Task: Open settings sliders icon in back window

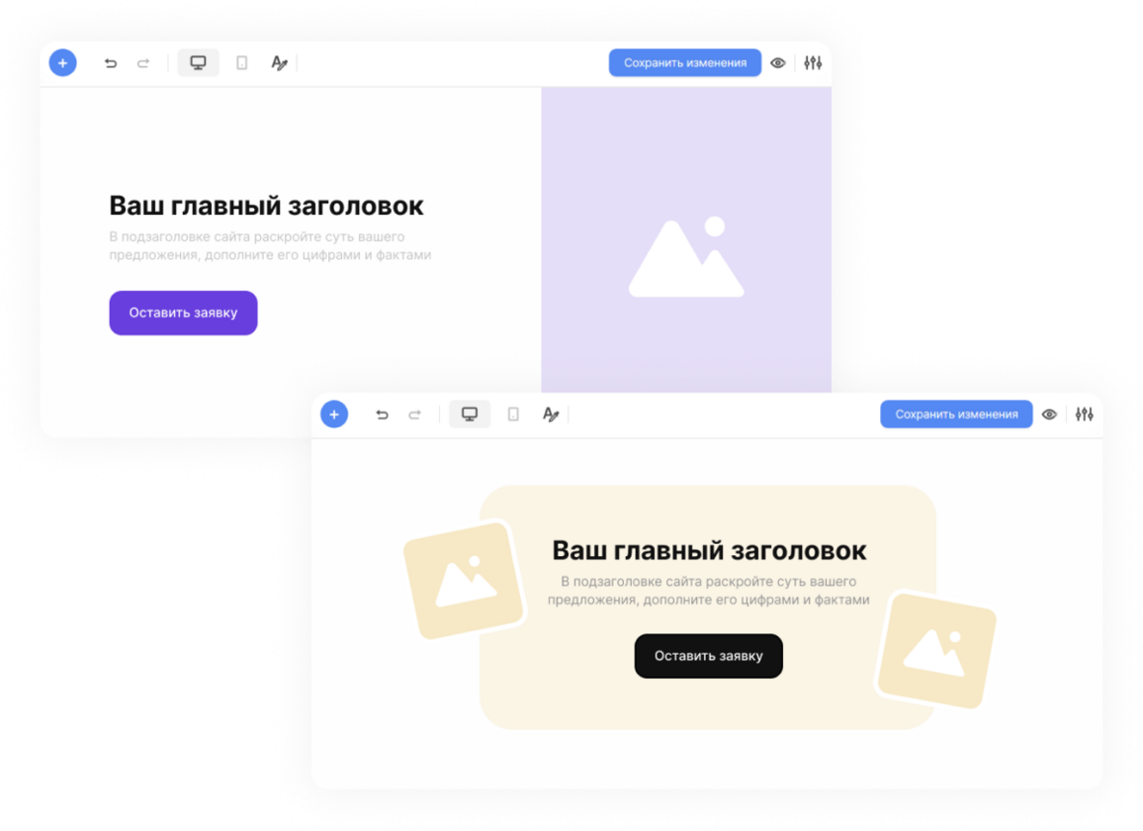Action: [x=813, y=62]
